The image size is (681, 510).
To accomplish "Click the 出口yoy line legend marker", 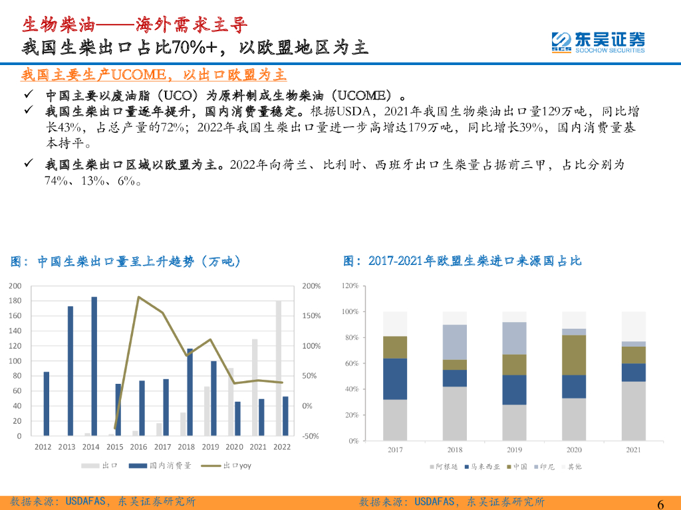I will tap(211, 466).
